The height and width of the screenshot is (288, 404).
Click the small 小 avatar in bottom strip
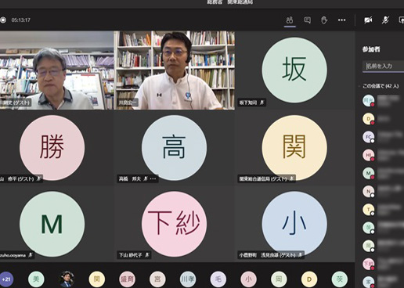(x=248, y=279)
